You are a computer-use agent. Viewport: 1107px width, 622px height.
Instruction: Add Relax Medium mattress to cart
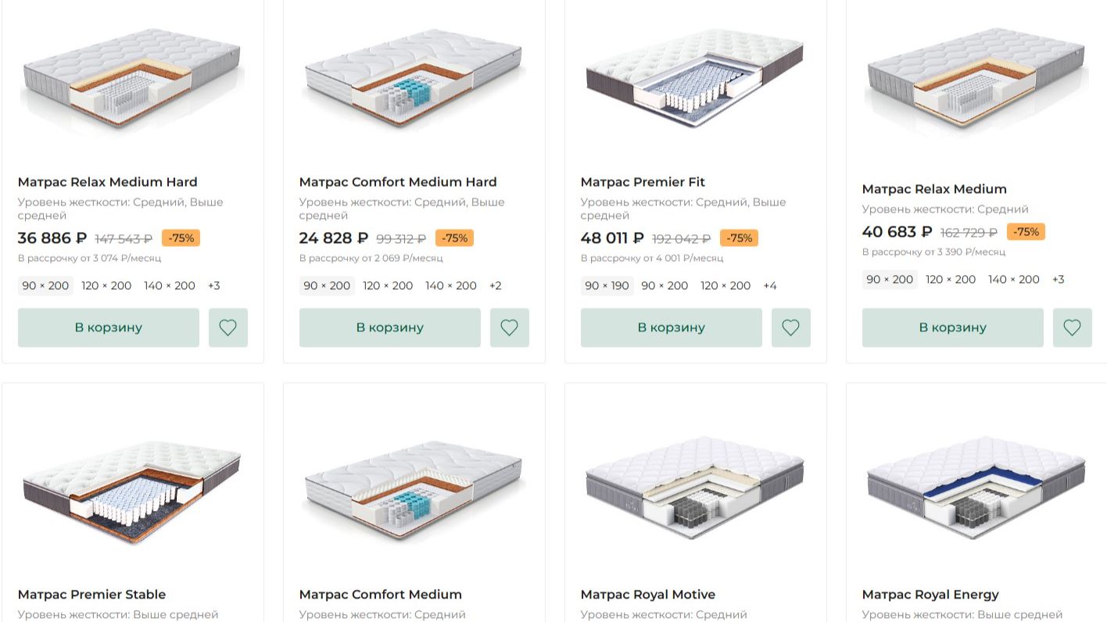[x=953, y=327]
